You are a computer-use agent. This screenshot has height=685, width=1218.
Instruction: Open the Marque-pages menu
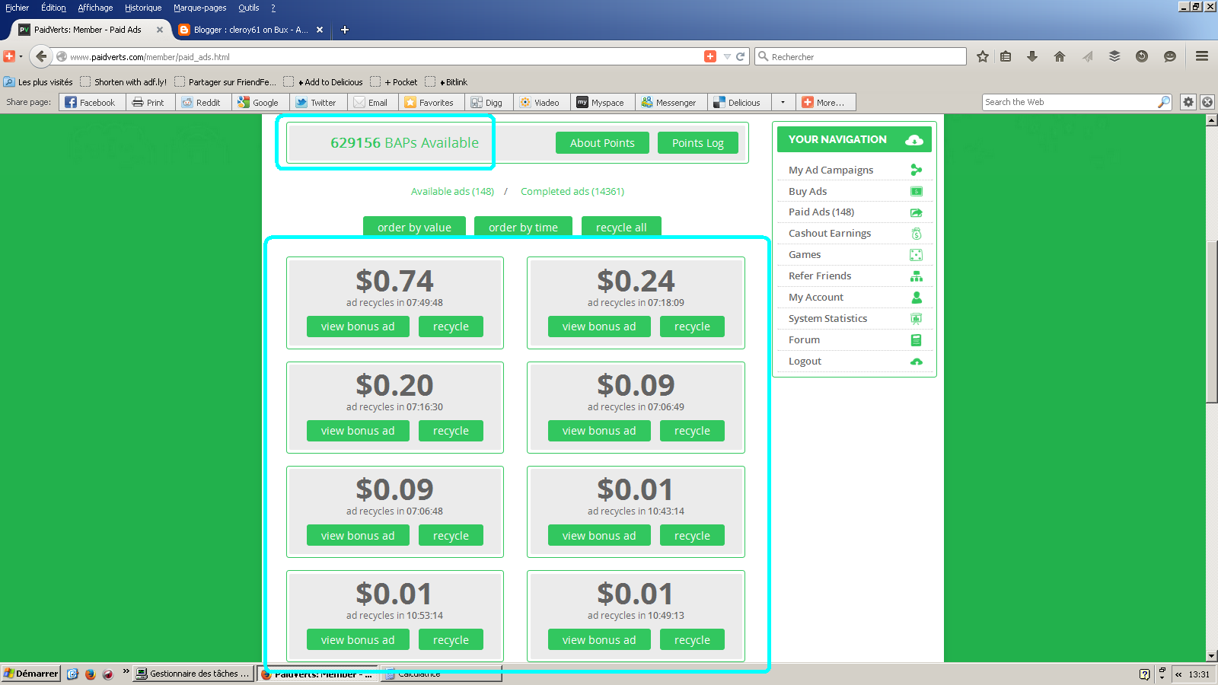(199, 8)
